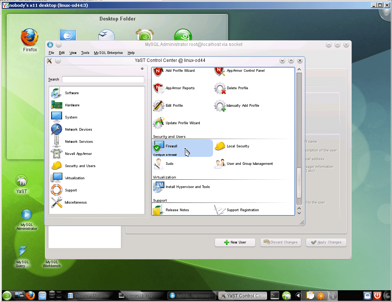Click the lock screen panel icon
This screenshot has width=392, height=302.
367,296
